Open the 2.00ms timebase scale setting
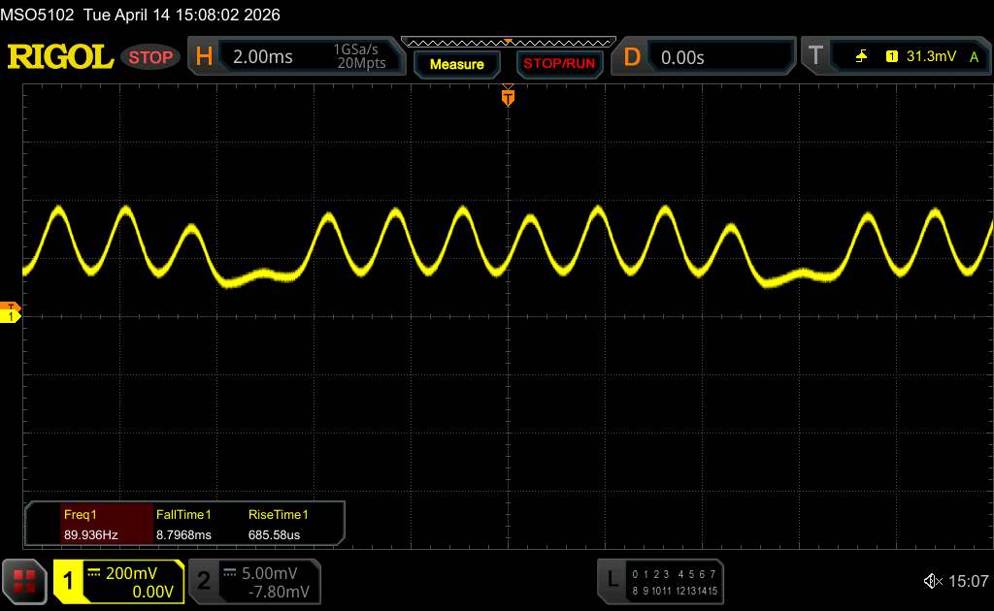Screen dimensions: 994x611 [x=263, y=57]
